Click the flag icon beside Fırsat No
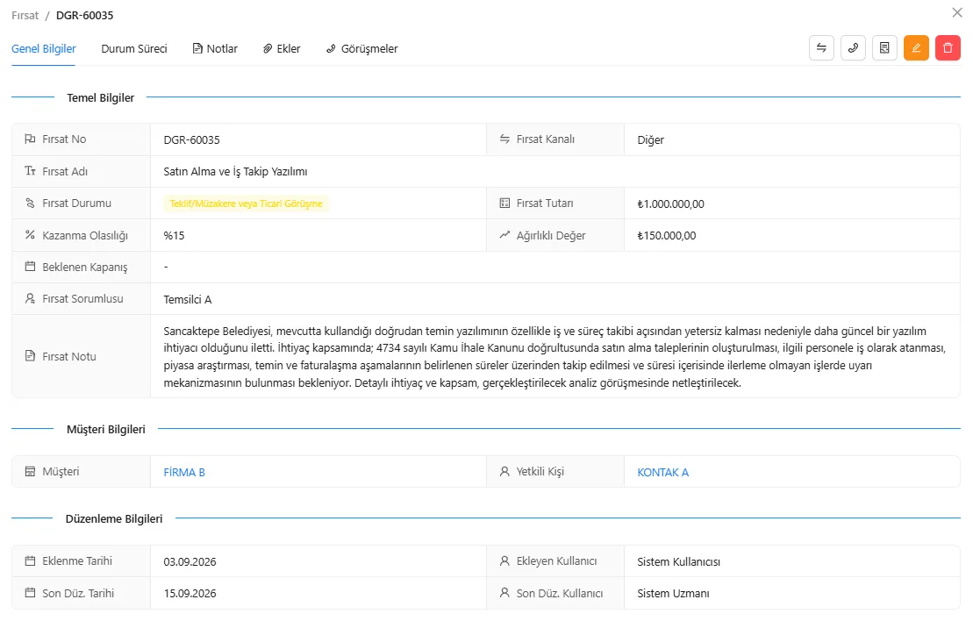The height and width of the screenshot is (621, 973). 30,139
